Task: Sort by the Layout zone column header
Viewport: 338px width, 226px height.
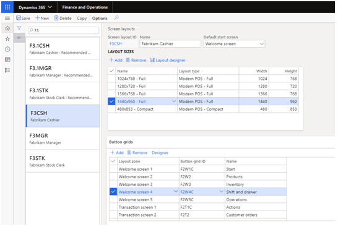Action: tap(148, 162)
